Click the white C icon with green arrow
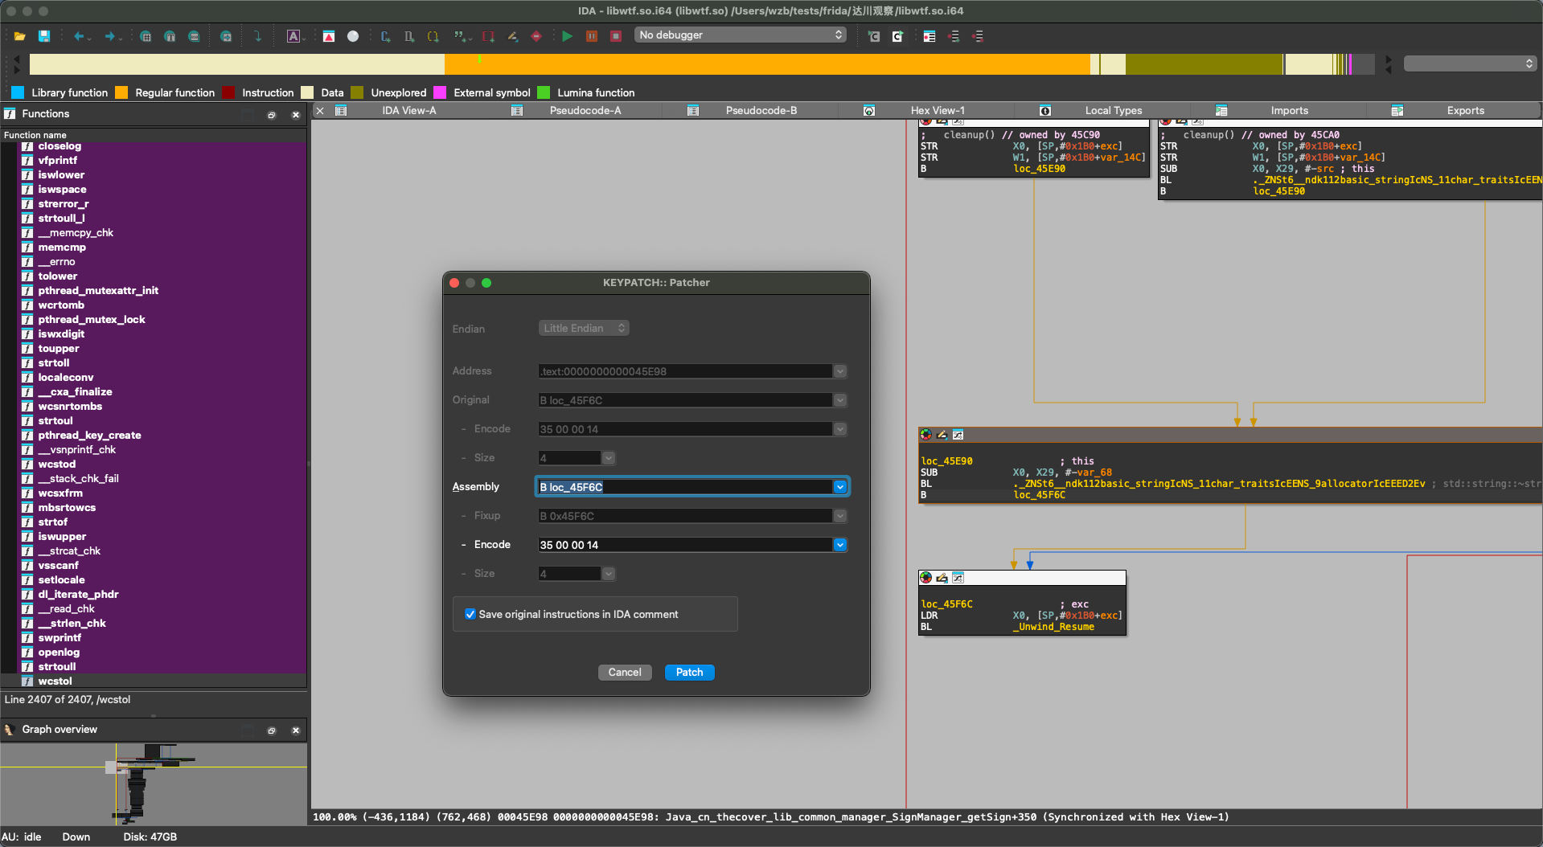 (x=897, y=36)
